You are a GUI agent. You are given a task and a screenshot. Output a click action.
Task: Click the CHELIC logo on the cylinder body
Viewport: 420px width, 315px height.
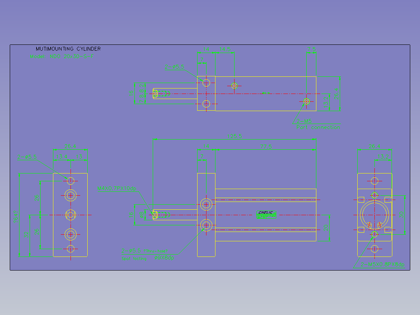[x=266, y=212]
